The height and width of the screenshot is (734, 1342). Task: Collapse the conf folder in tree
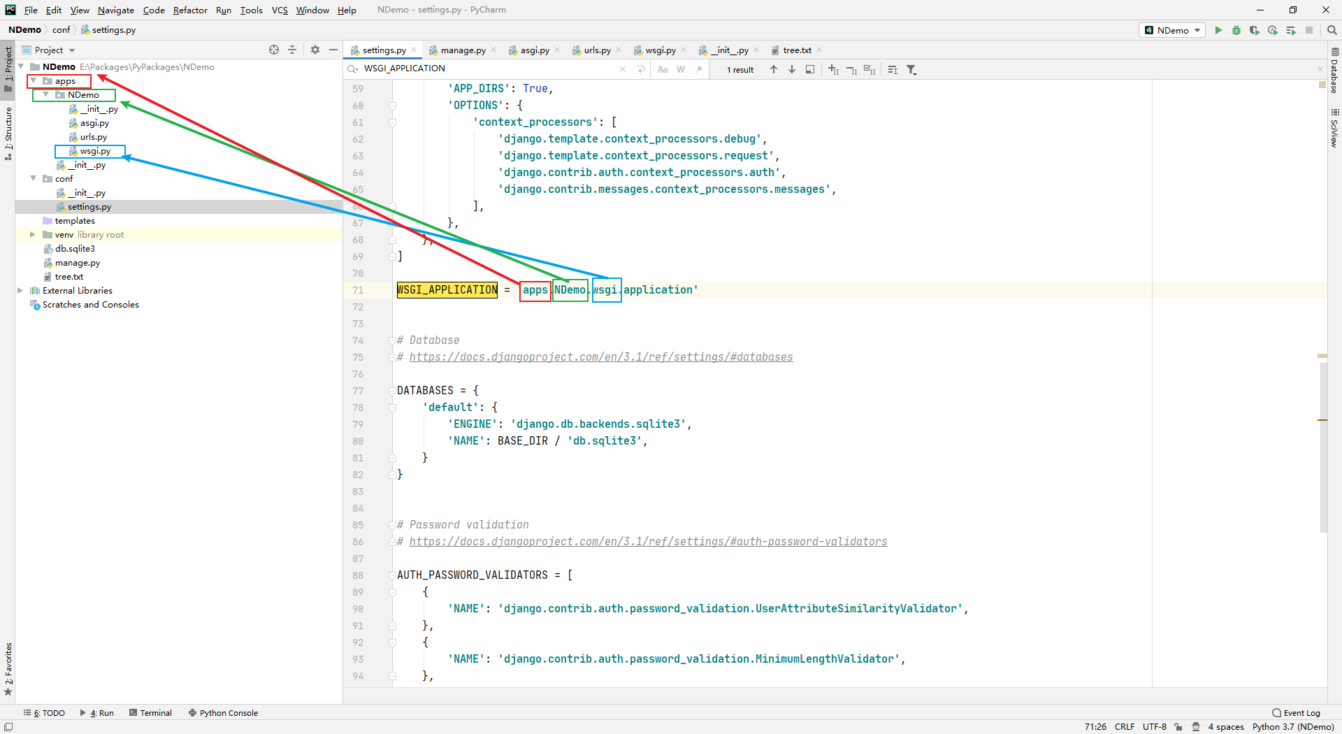coord(33,179)
